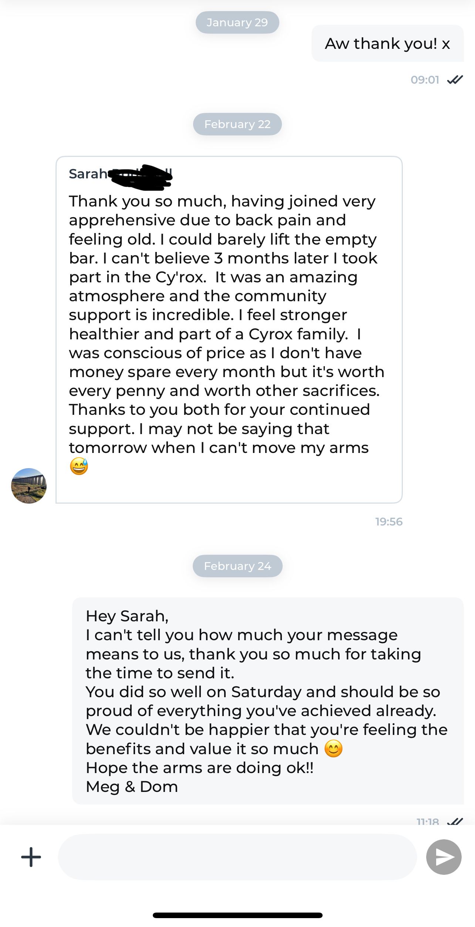The width and height of the screenshot is (475, 927).
Task: Focus the empty message input field
Action: click(237, 857)
